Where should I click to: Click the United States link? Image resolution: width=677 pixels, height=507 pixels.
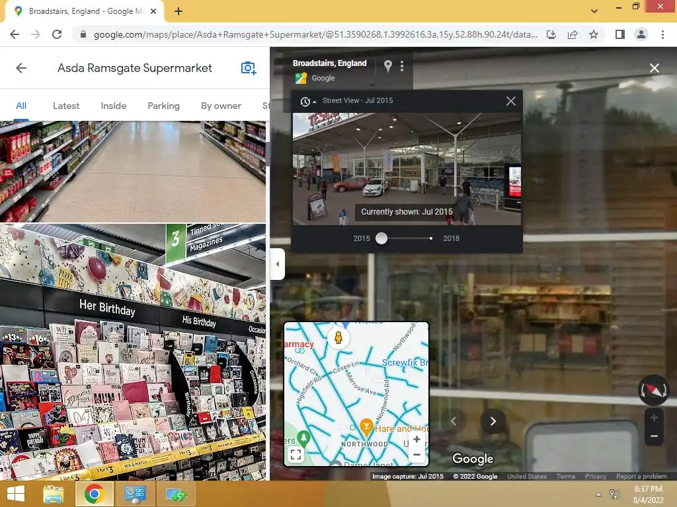click(527, 477)
